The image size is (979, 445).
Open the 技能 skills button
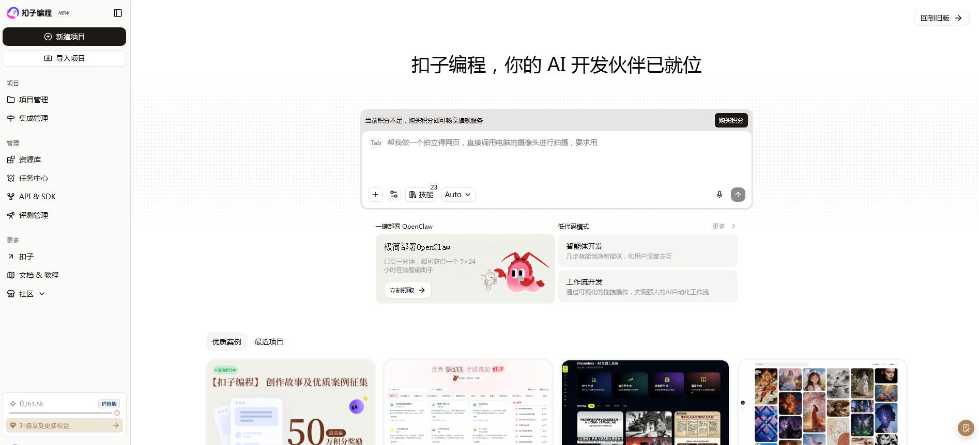[x=421, y=195]
